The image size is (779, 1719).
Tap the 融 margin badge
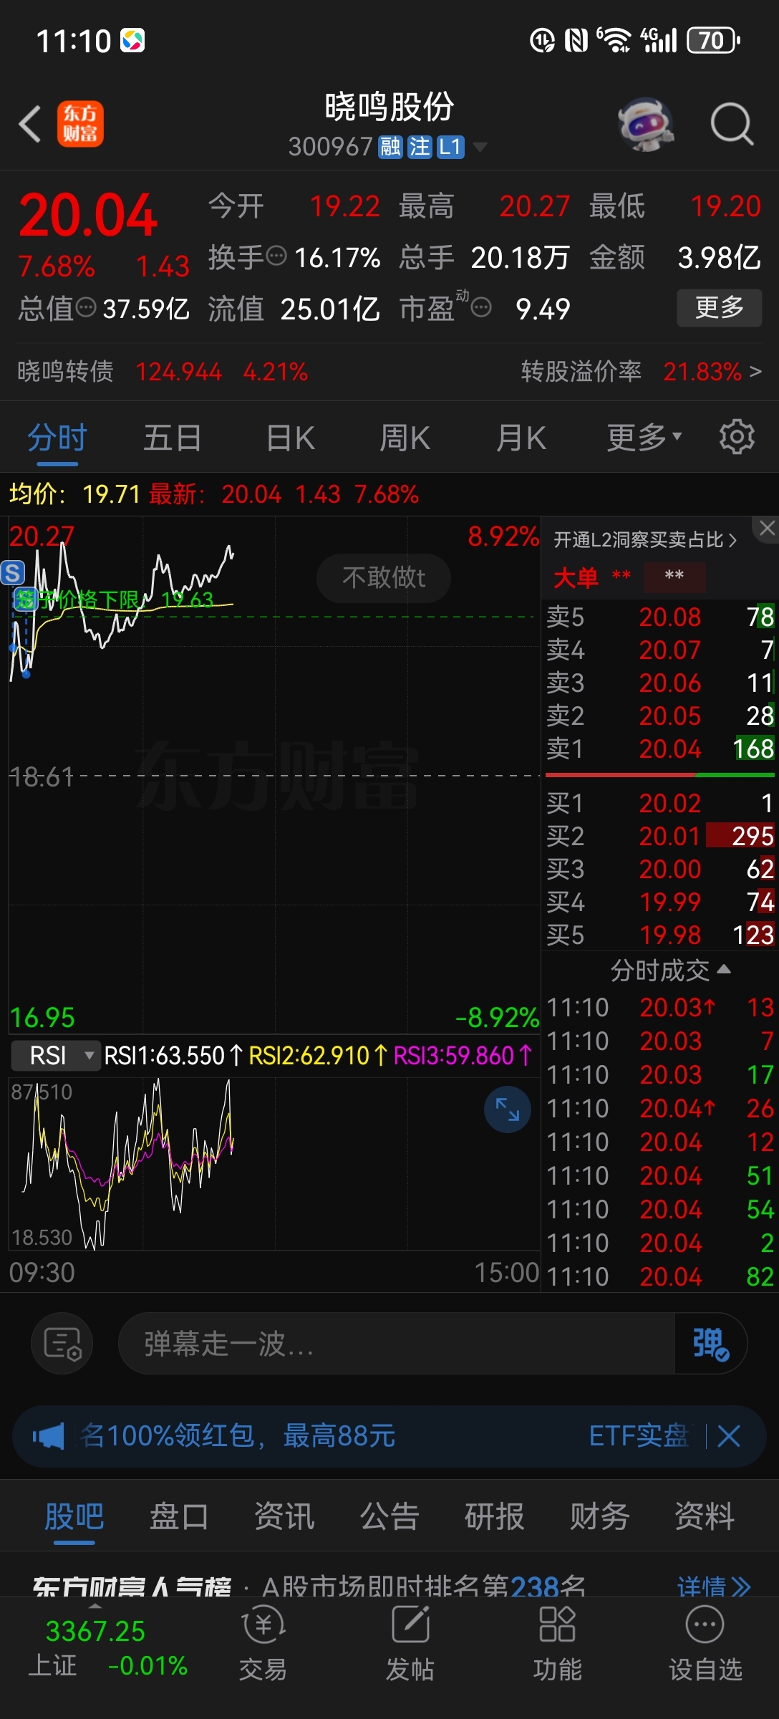[x=390, y=147]
